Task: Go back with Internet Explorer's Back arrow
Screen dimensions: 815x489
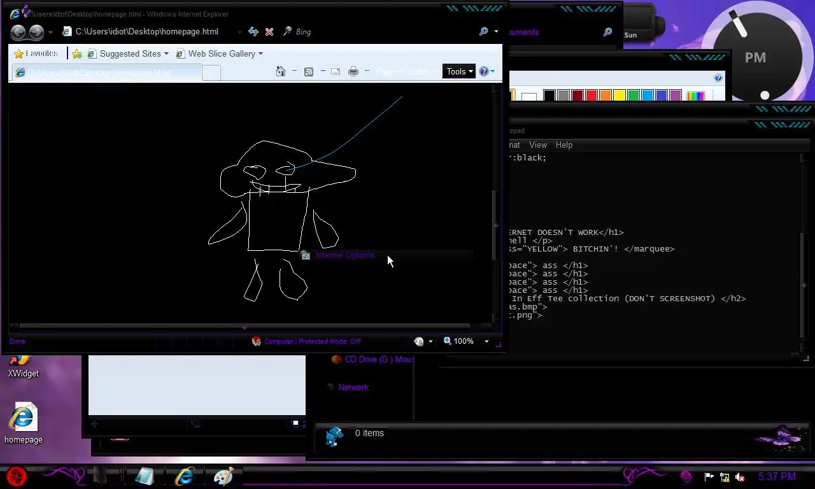Action: pyautogui.click(x=18, y=32)
